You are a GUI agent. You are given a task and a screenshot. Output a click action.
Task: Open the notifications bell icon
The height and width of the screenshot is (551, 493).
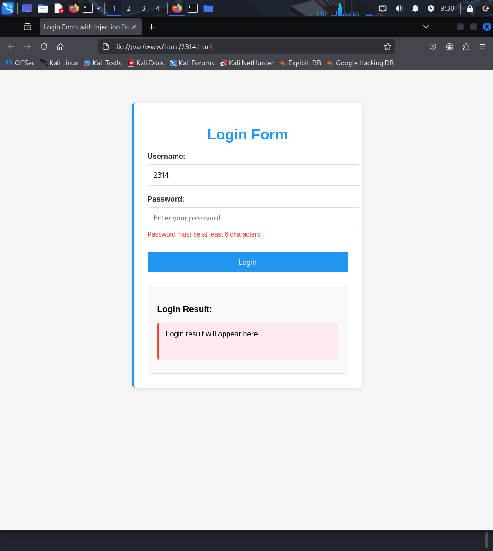pyautogui.click(x=415, y=8)
